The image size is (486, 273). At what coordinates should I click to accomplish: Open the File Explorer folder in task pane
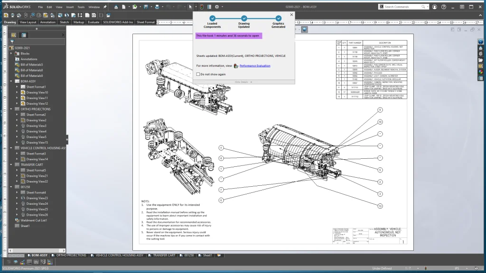click(480, 60)
